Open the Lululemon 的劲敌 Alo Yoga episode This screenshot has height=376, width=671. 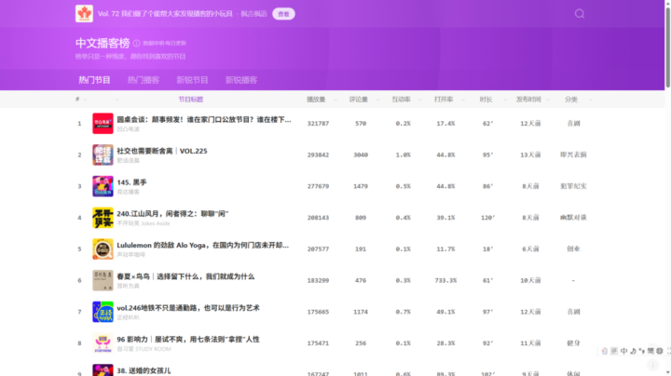(x=203, y=246)
